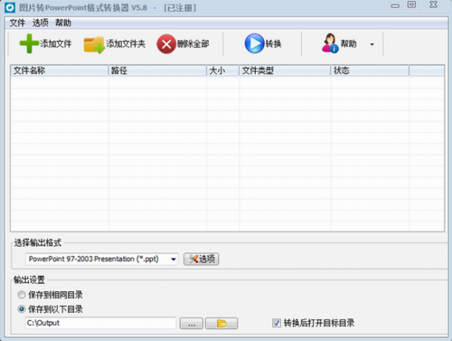Open the 帮助 menu in menu bar
Screen dimensions: 452x341
pyautogui.click(x=63, y=23)
